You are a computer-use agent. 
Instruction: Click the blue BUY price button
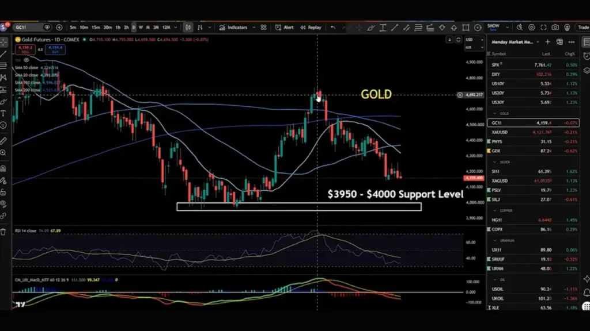pyautogui.click(x=55, y=49)
